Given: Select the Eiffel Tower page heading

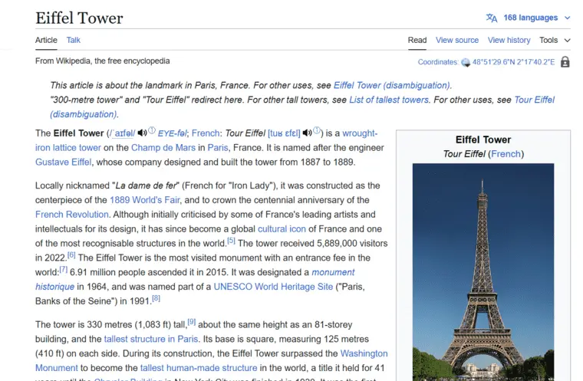Looking at the screenshot, I should 79,18.
